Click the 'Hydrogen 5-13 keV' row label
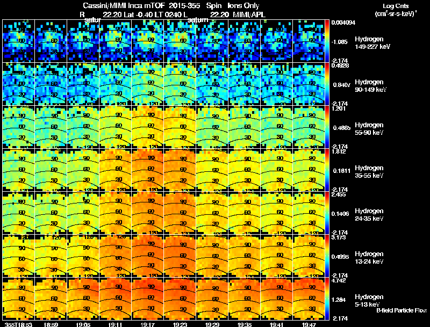Screen dimensions: 430x327 pos(369,301)
